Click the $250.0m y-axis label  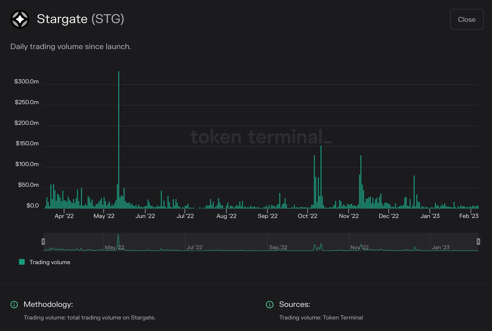[x=26, y=102]
